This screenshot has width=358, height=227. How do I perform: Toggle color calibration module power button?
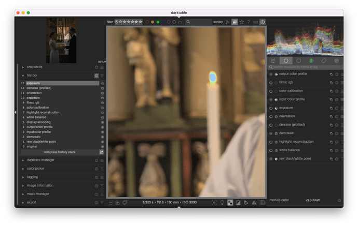(x=271, y=91)
